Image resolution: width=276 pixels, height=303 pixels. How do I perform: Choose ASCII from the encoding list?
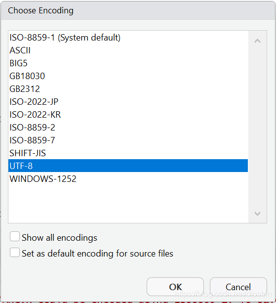pyautogui.click(x=128, y=50)
